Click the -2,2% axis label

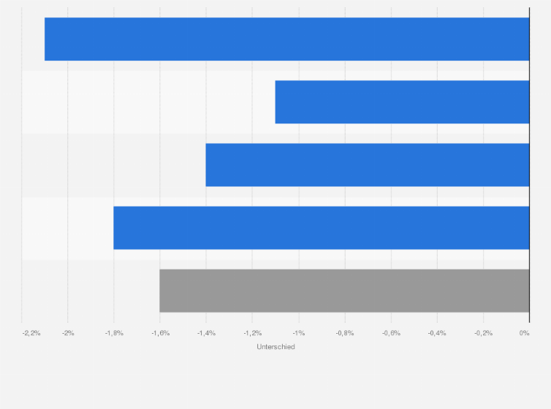coord(31,333)
